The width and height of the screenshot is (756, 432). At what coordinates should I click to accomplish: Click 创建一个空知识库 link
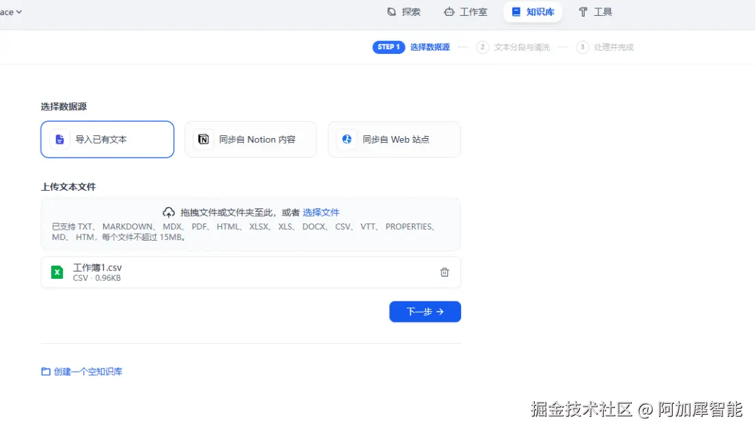pos(87,372)
